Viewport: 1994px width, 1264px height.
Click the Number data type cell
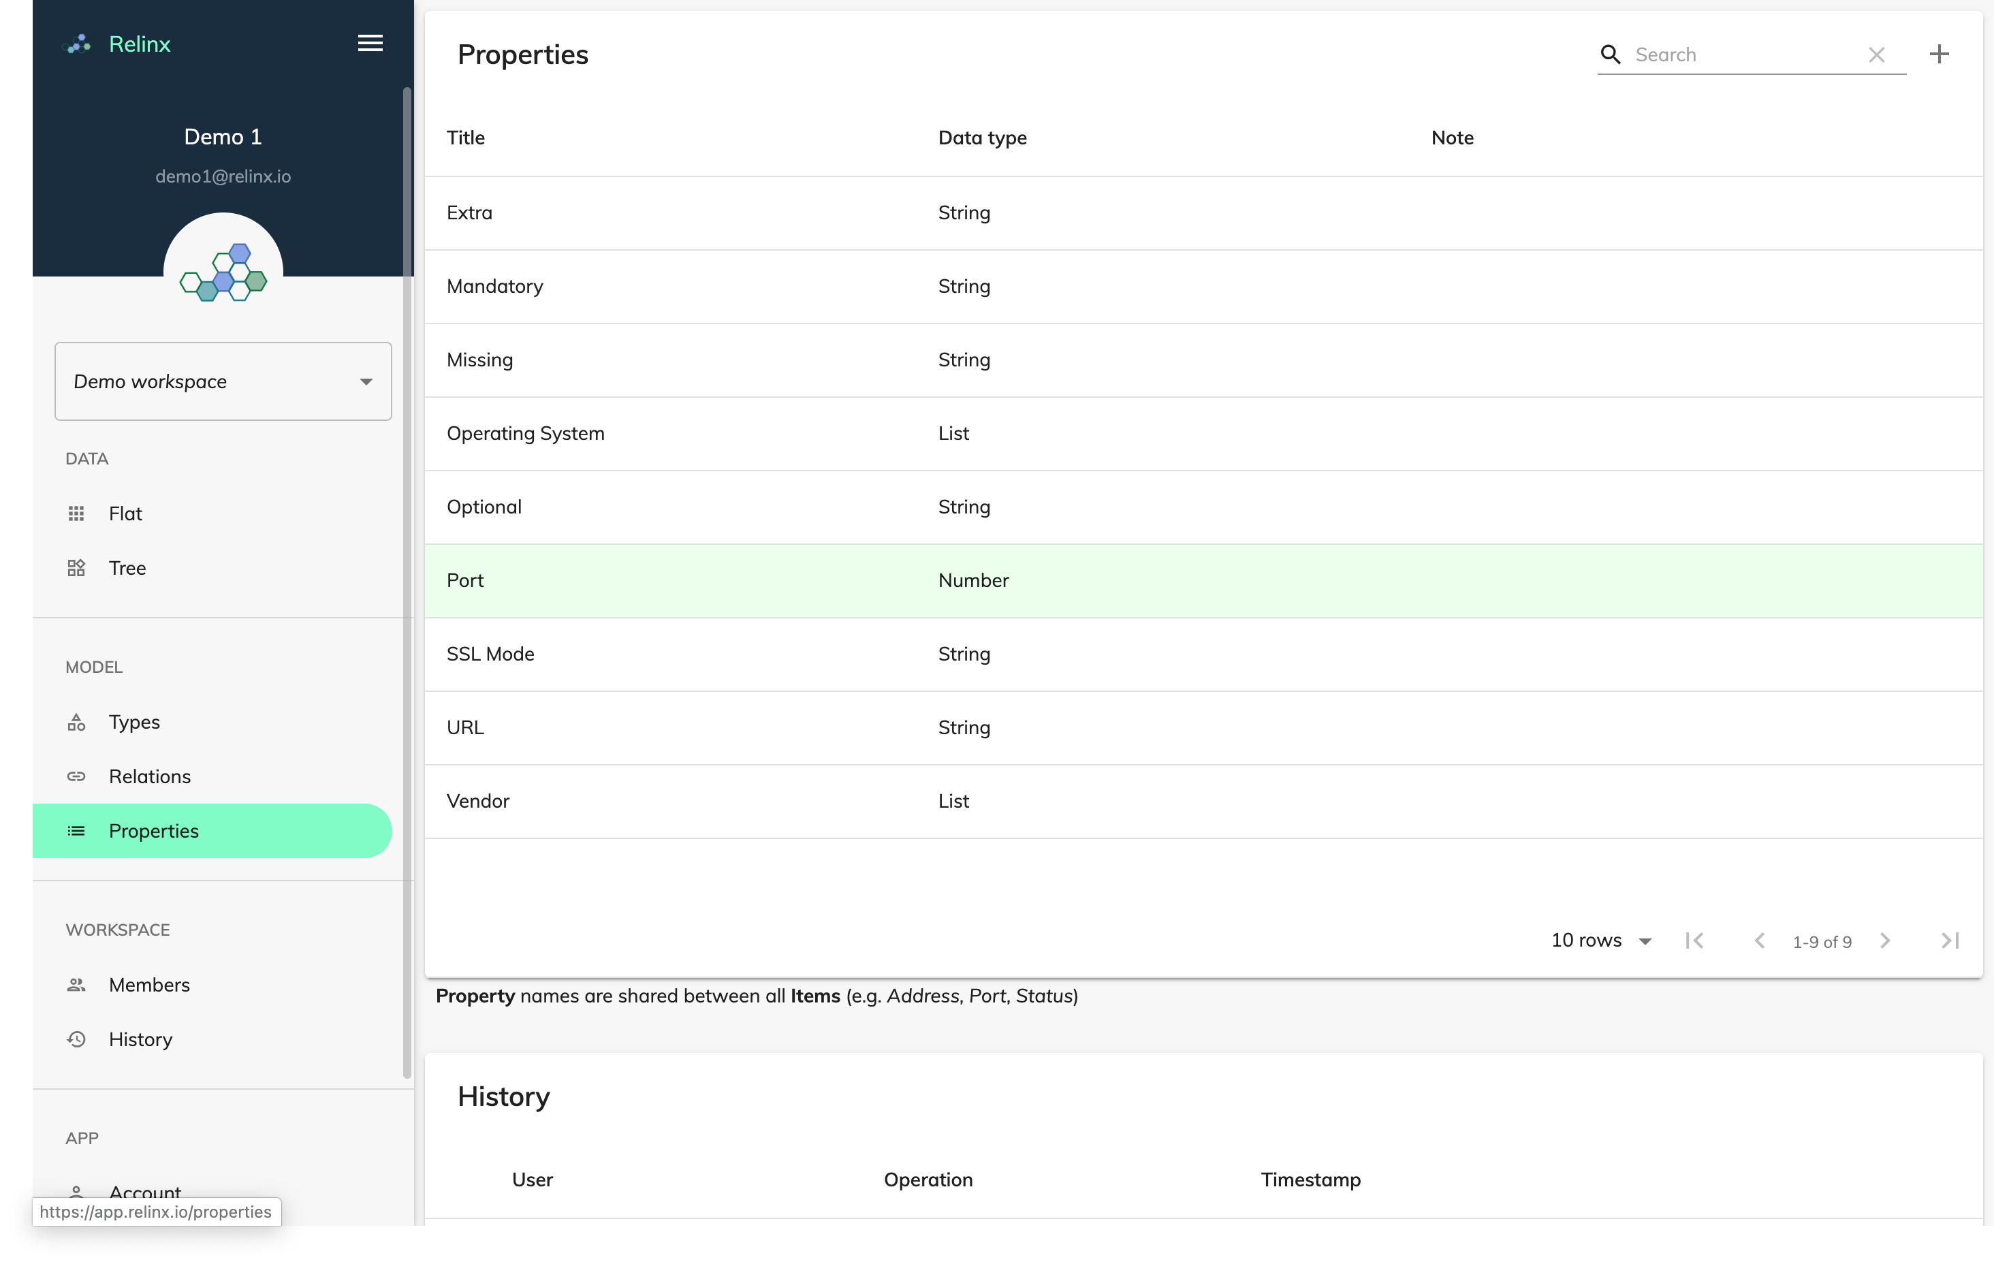pos(973,581)
